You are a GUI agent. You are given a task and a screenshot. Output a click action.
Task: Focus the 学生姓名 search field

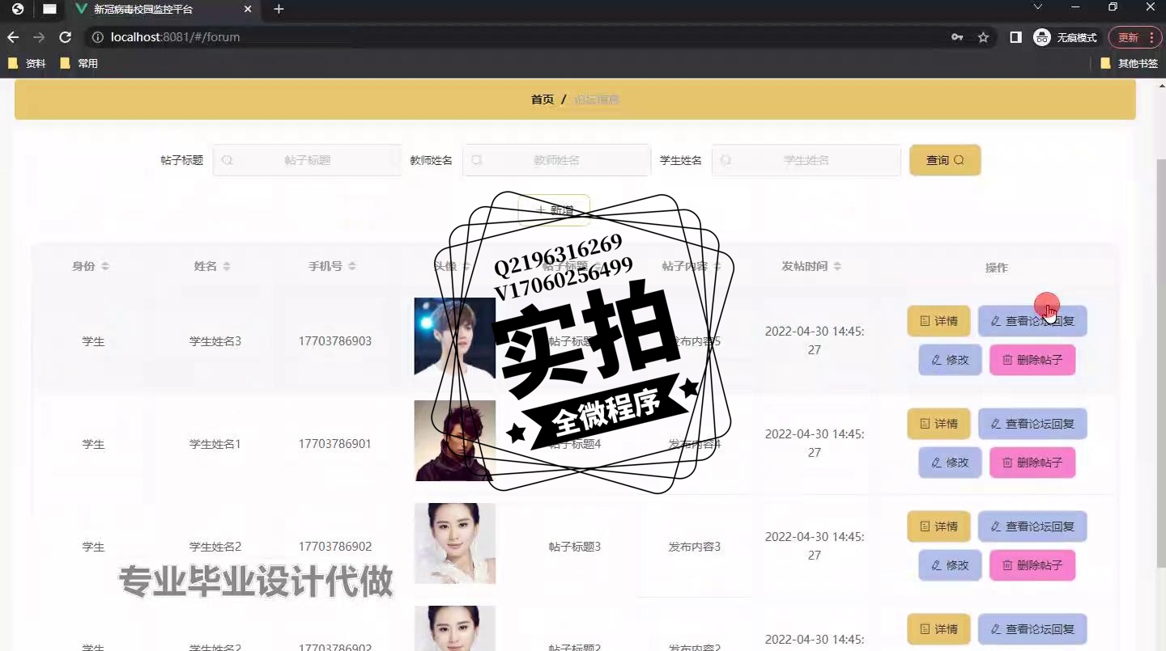(806, 160)
